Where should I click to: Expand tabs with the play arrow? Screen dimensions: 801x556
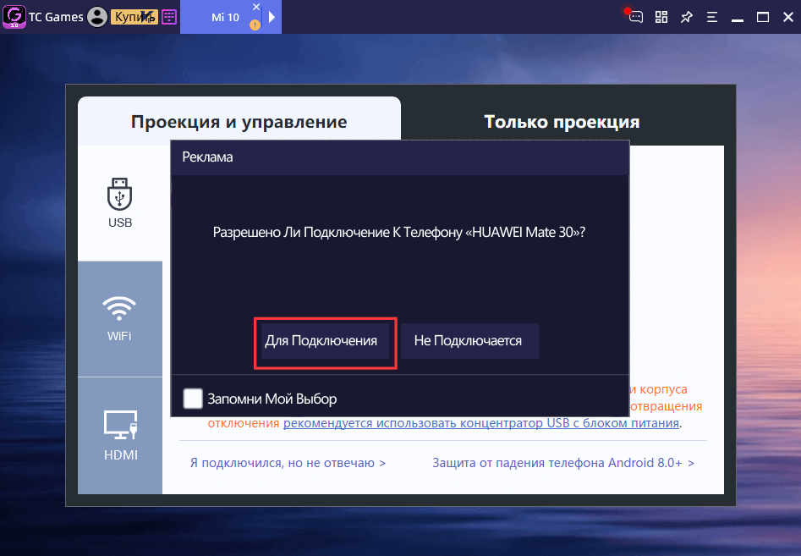(272, 17)
